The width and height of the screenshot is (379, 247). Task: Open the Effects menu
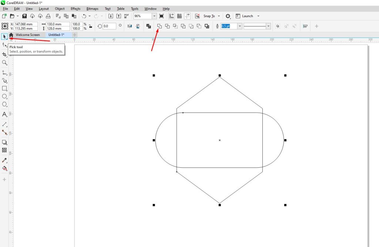[75, 9]
